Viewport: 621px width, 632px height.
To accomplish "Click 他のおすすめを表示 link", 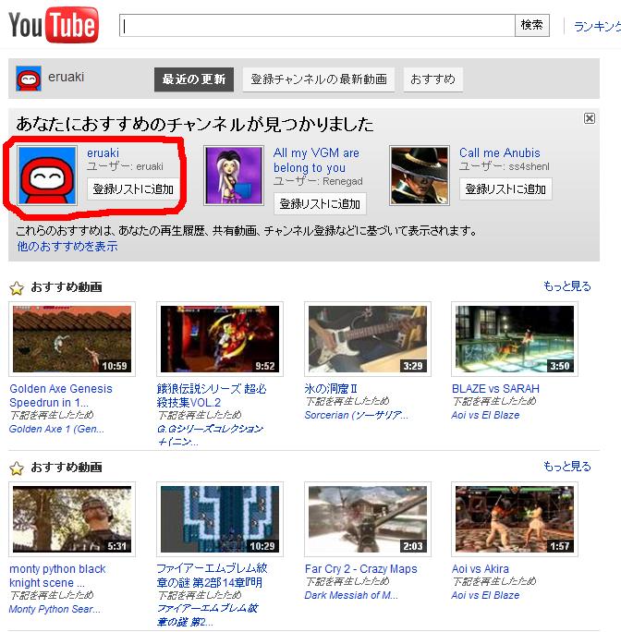I will pos(67,247).
